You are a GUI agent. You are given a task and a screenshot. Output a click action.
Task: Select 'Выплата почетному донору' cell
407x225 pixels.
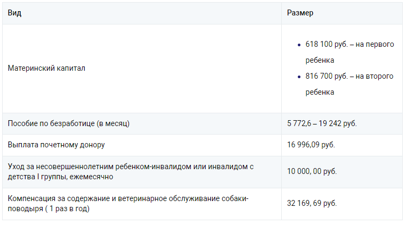(56, 145)
